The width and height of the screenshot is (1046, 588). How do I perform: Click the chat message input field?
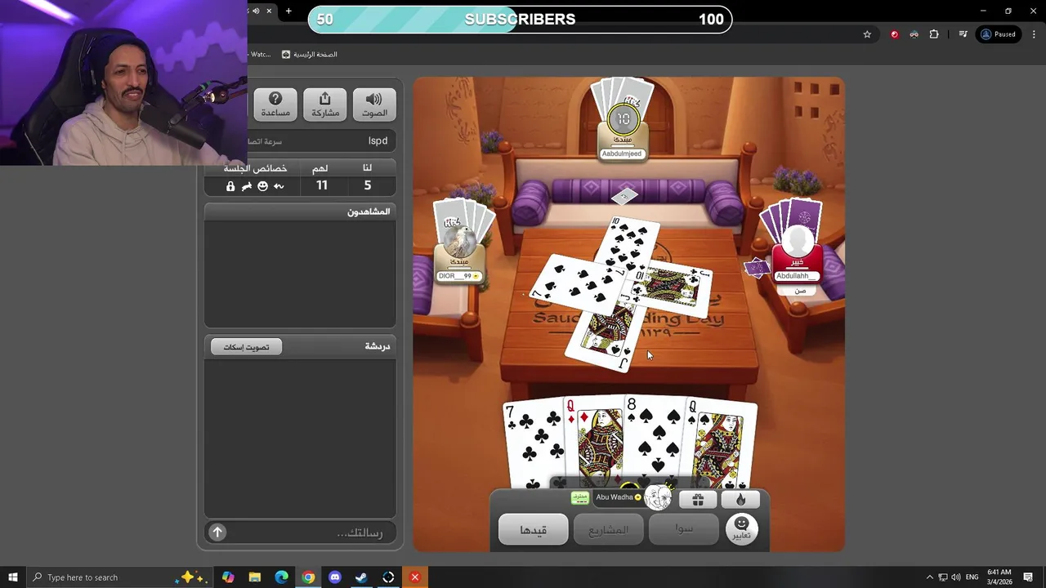[311, 532]
